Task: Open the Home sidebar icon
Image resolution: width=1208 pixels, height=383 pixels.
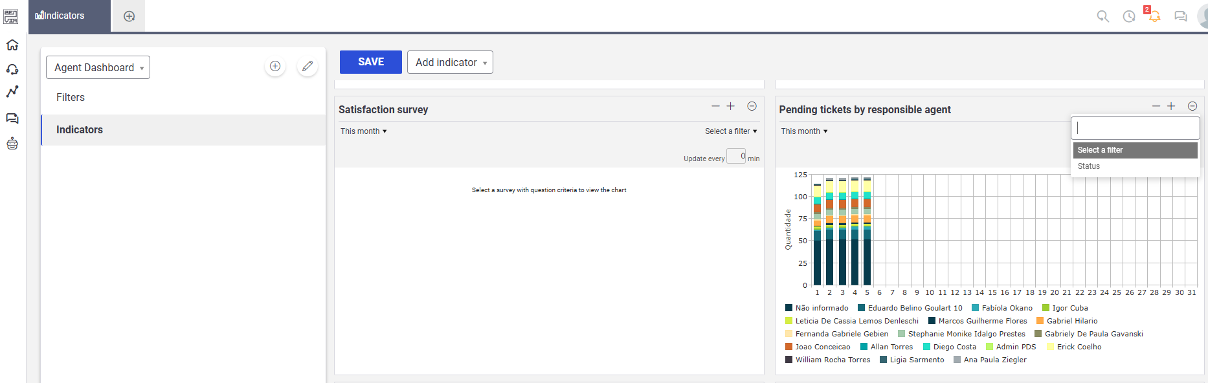Action: tap(12, 45)
